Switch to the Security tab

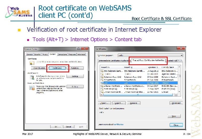click(x=37, y=54)
